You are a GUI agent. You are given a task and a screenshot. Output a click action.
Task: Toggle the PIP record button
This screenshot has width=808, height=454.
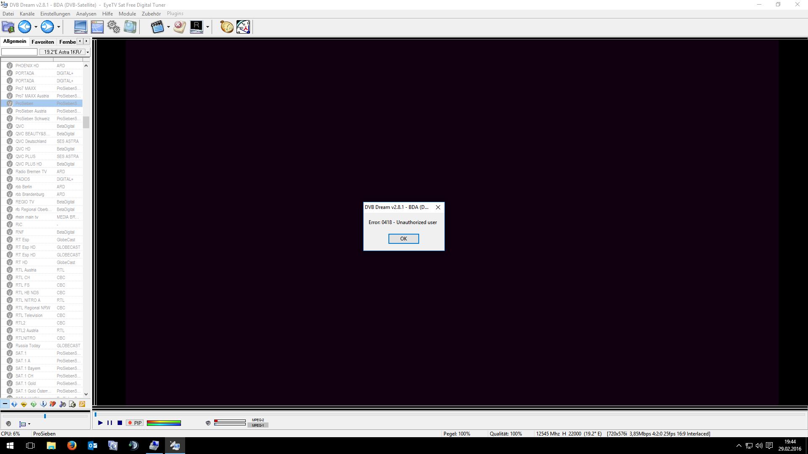pos(135,423)
